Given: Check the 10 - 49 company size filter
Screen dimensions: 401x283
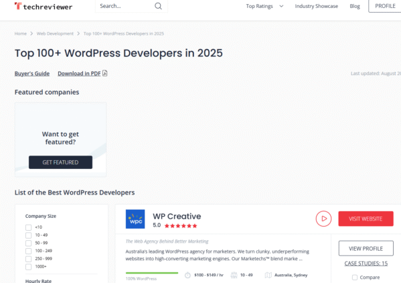Looking at the screenshot, I should click(x=28, y=235).
